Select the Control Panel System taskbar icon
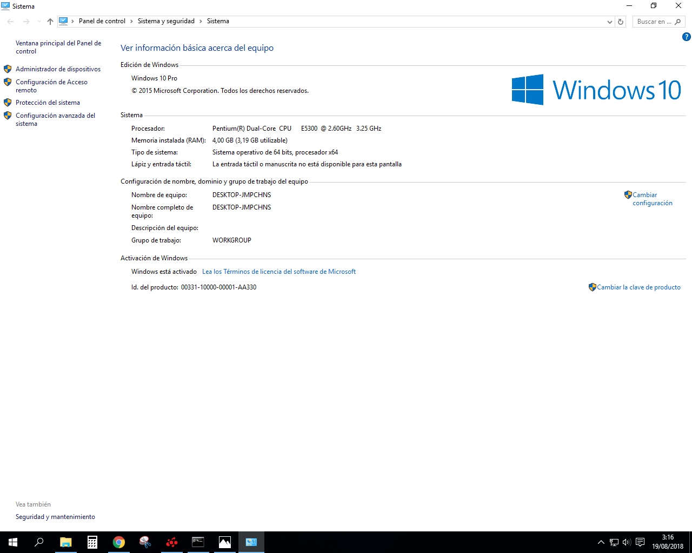 pos(251,542)
